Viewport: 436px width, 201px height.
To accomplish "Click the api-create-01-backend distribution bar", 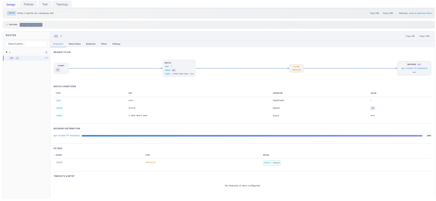I will tap(252, 136).
